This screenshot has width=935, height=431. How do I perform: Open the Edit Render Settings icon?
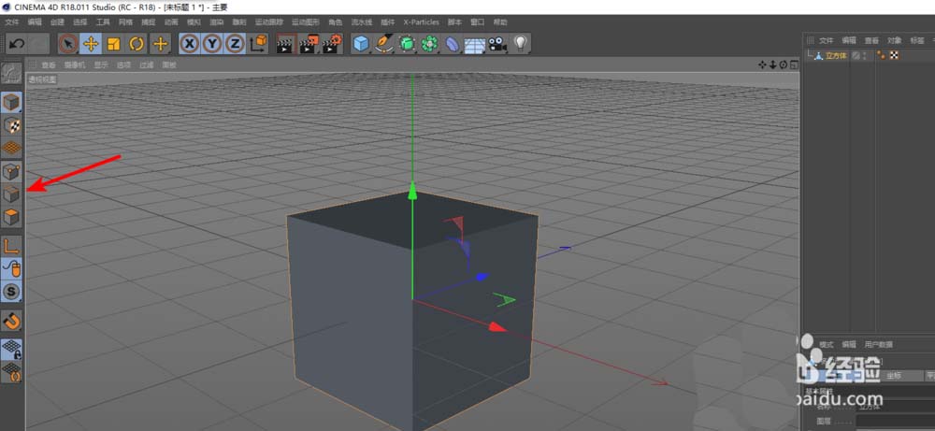(x=331, y=43)
